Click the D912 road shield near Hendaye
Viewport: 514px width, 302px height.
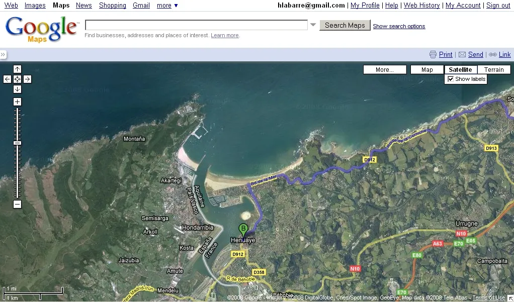[238, 254]
